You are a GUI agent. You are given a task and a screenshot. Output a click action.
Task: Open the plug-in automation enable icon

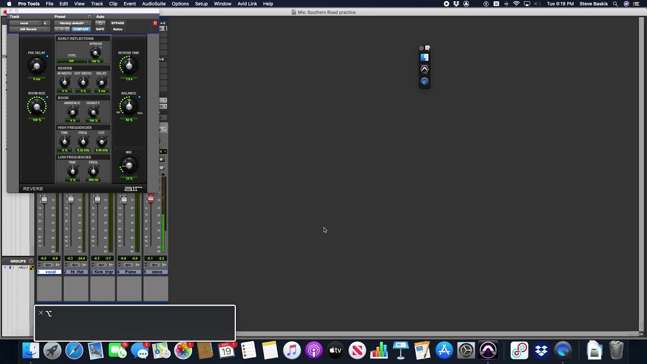point(100,23)
